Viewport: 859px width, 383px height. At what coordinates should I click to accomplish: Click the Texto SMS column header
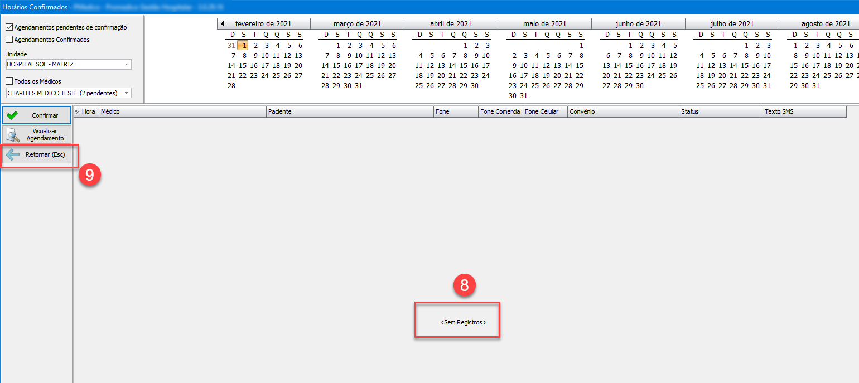(x=804, y=111)
